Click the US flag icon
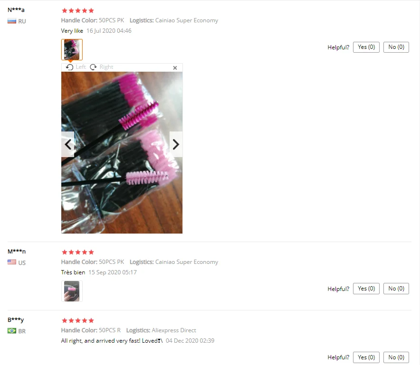This screenshot has width=420, height=365. point(12,262)
